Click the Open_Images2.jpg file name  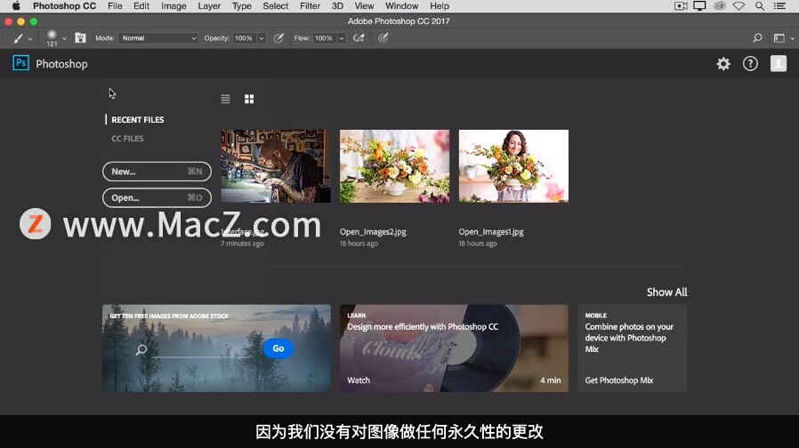[x=373, y=232]
